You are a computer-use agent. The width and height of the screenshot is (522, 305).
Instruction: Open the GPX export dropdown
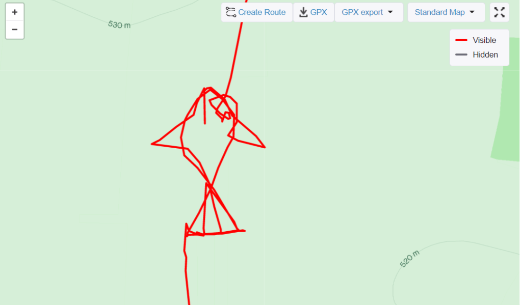pos(369,12)
